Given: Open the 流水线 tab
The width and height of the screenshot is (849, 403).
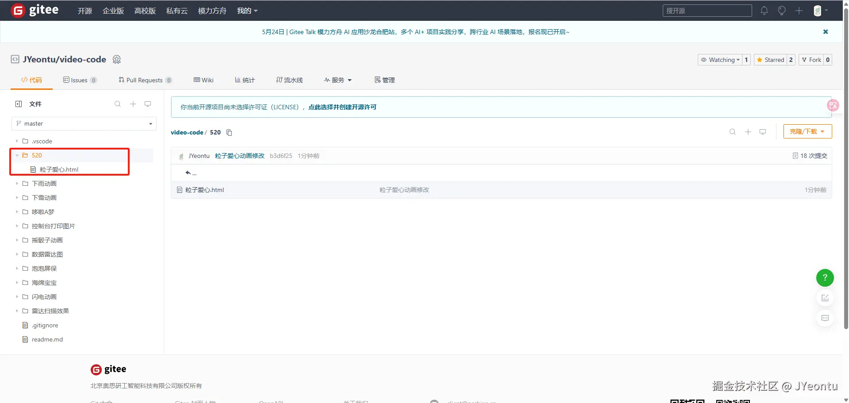Looking at the screenshot, I should tap(289, 80).
